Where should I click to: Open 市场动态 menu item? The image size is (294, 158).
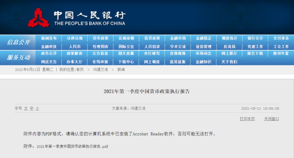pos(204,53)
